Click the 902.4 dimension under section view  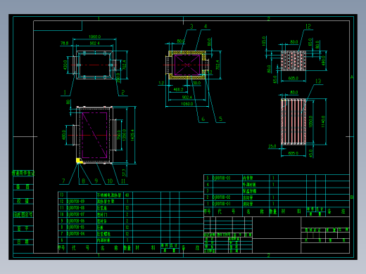pos(187,97)
